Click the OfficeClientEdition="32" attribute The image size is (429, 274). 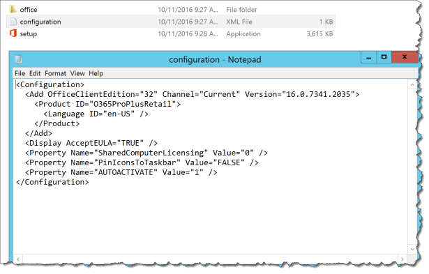[103, 94]
